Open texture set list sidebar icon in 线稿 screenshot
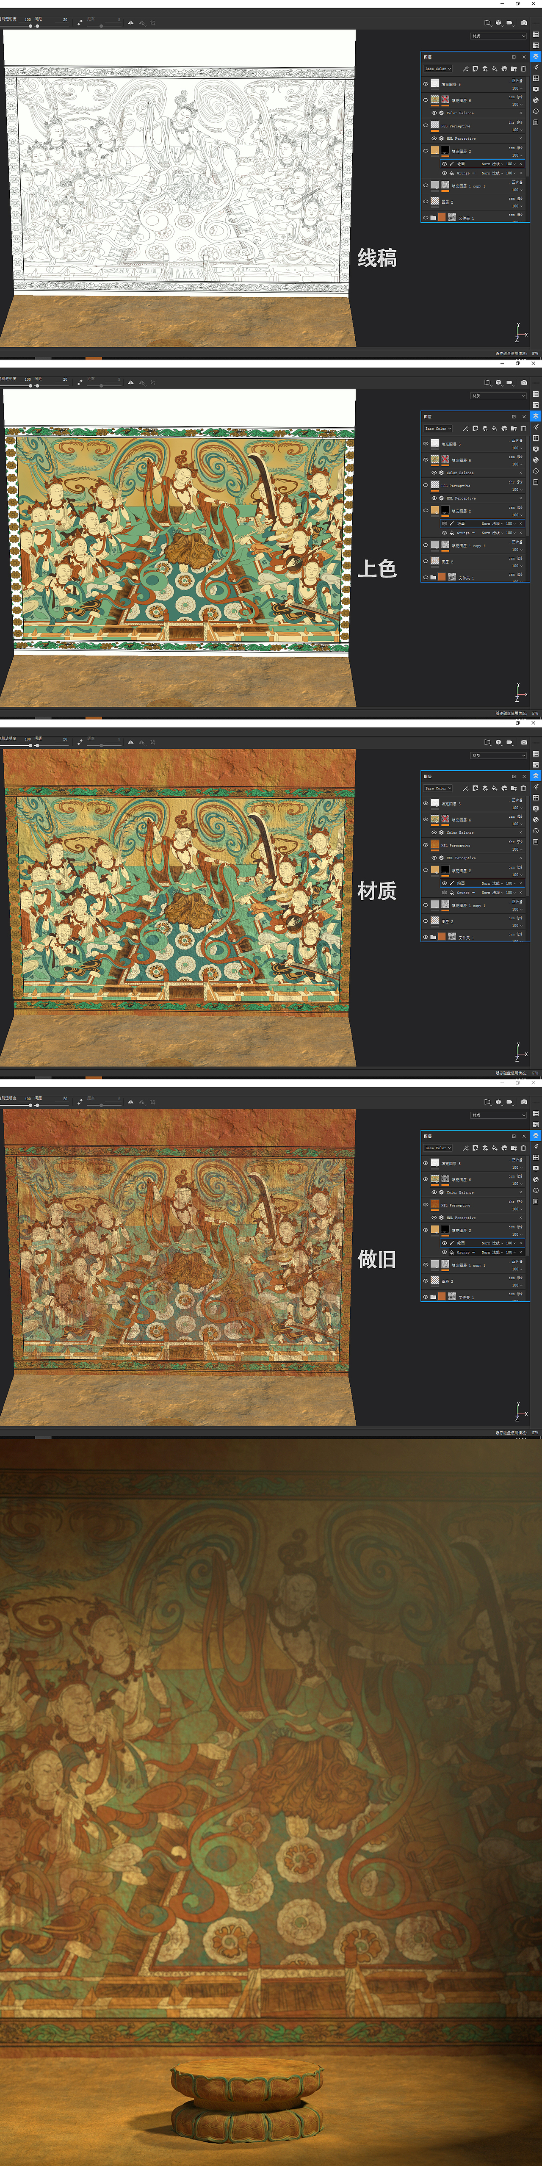Screen dimensions: 542x2166 click(x=535, y=34)
